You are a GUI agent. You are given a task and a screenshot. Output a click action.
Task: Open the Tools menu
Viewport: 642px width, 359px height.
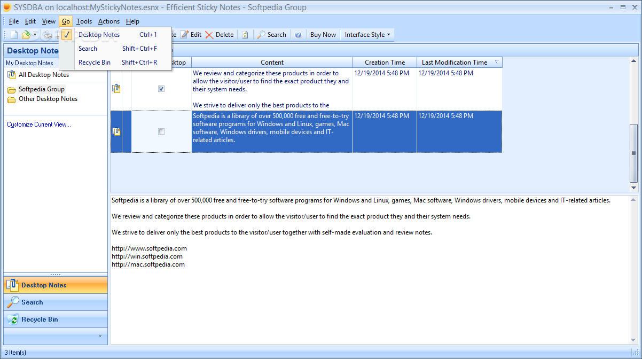[84, 21]
